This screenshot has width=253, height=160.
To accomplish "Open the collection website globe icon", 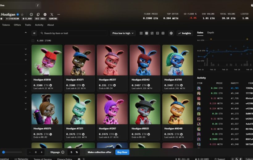I will tap(45, 14).
